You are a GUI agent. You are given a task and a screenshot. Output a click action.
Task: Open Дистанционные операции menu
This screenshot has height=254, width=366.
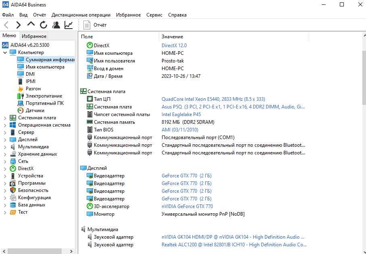[x=81, y=15]
